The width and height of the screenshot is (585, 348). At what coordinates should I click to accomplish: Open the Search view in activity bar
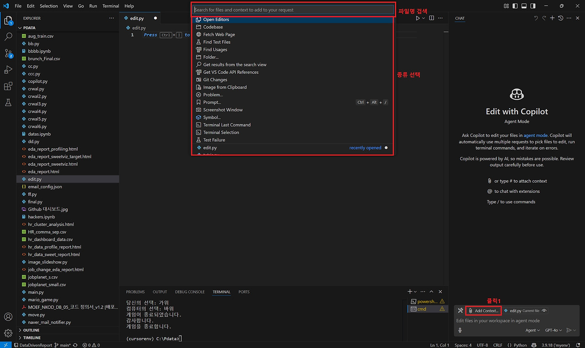coord(8,37)
